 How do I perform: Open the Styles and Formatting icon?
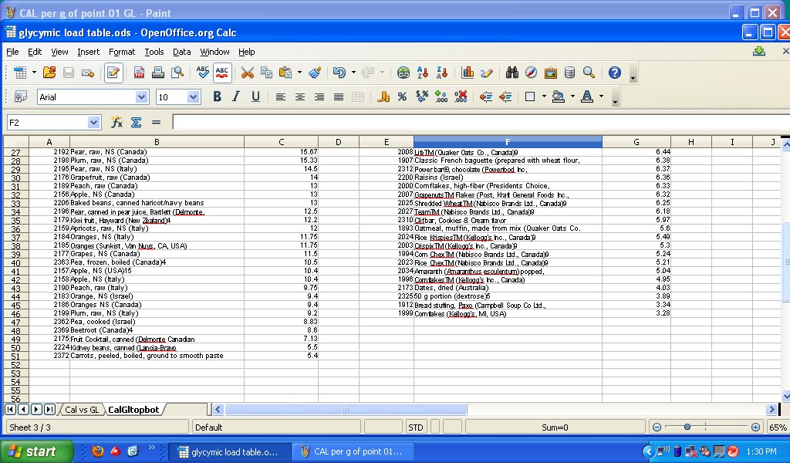(20, 96)
